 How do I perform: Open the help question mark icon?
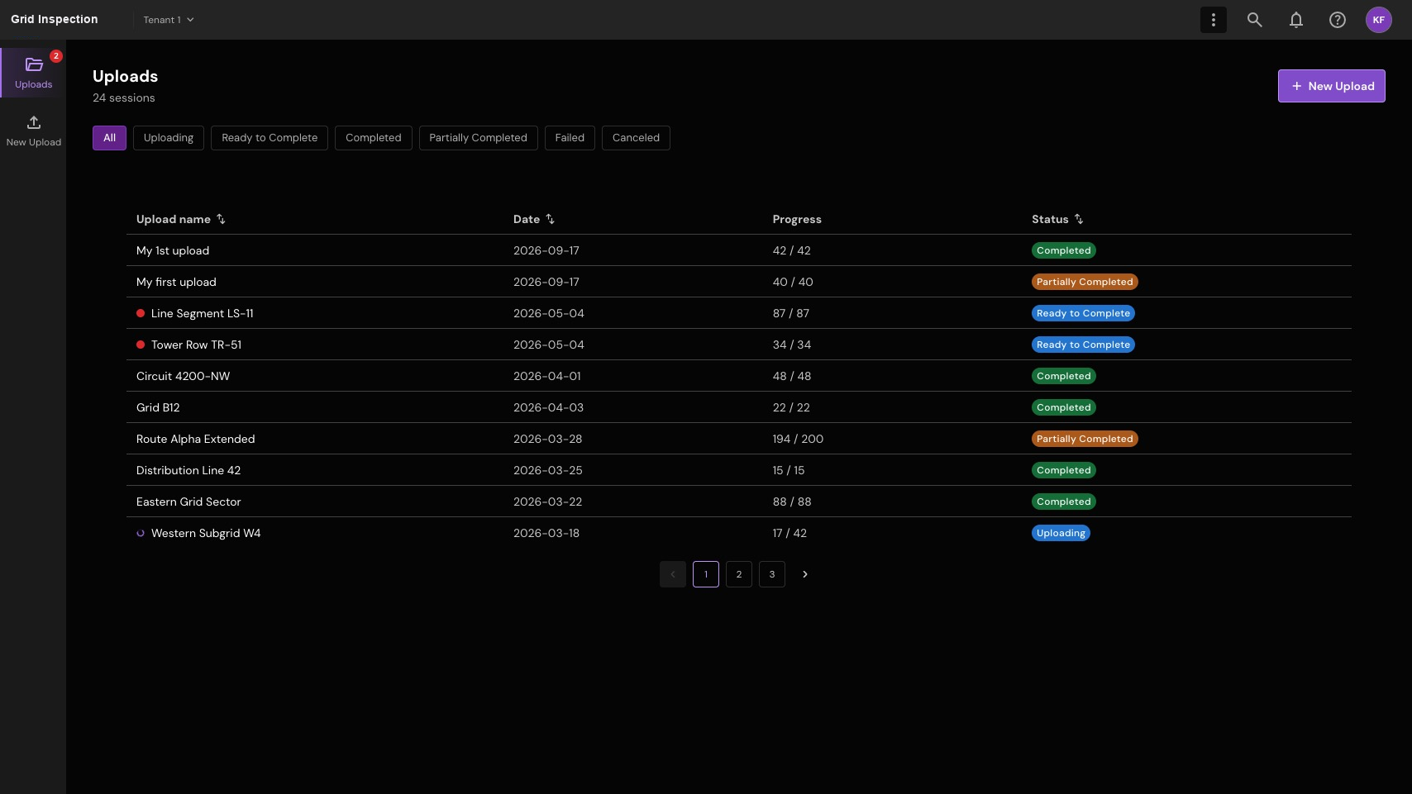point(1337,20)
